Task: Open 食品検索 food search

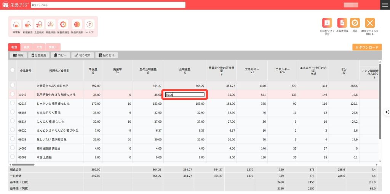Action: click(39, 25)
